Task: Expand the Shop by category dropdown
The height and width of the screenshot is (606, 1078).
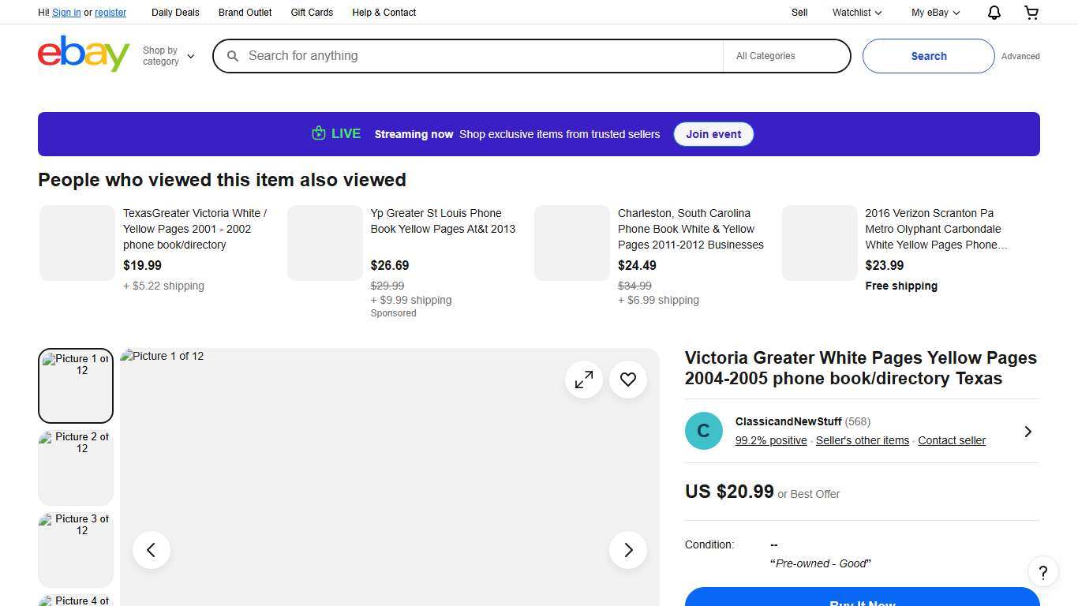Action: (x=168, y=56)
